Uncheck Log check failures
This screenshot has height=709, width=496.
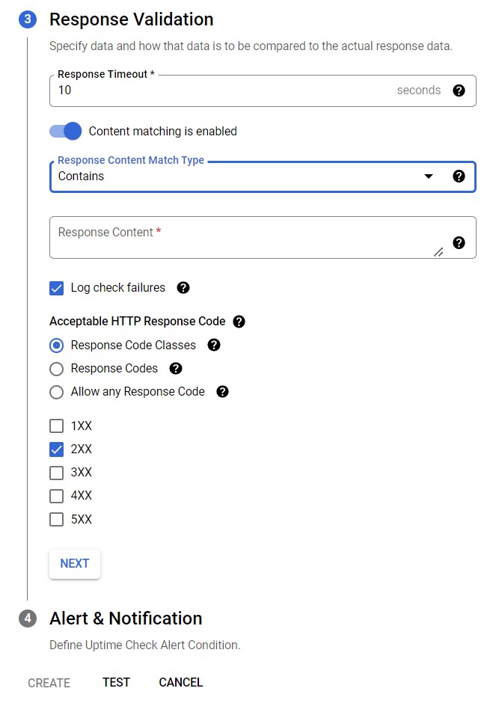coord(55,287)
